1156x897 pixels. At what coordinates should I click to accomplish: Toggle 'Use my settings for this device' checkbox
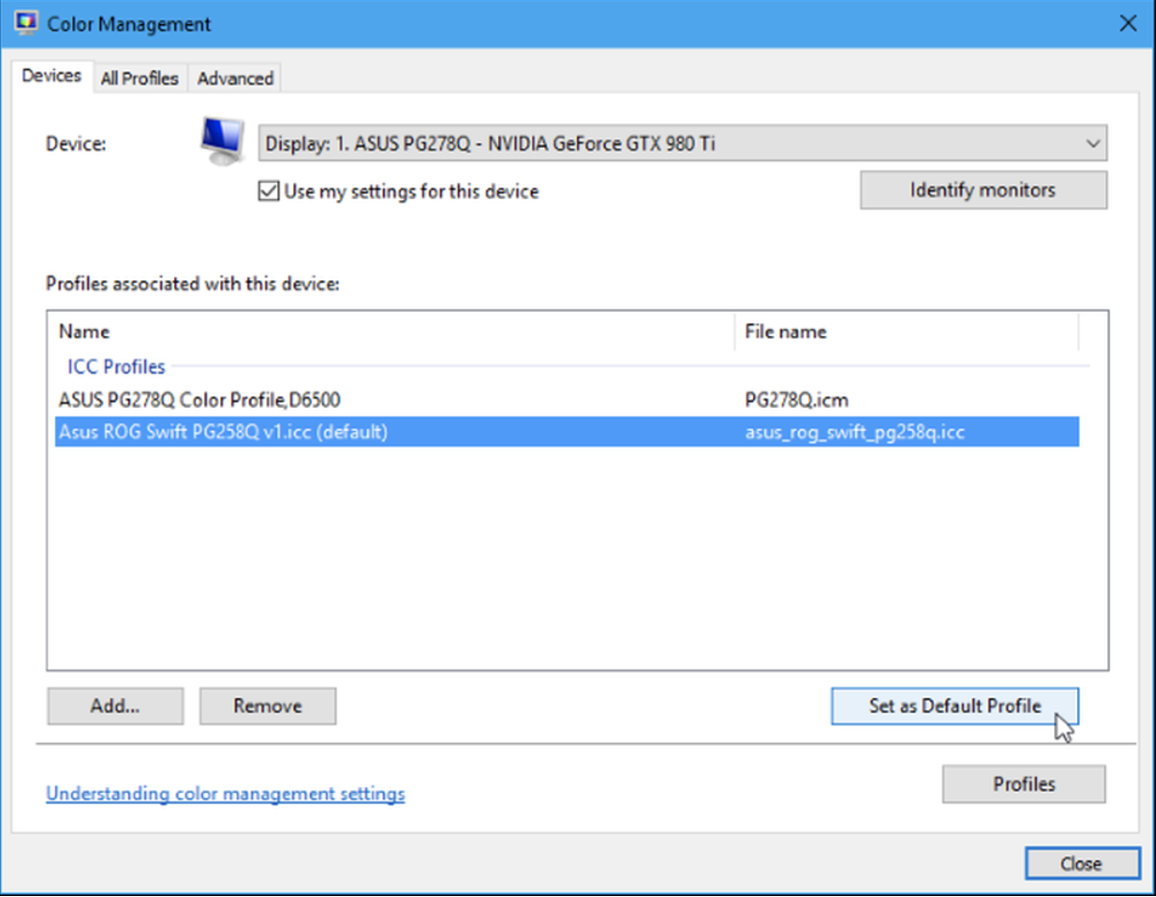click(268, 192)
